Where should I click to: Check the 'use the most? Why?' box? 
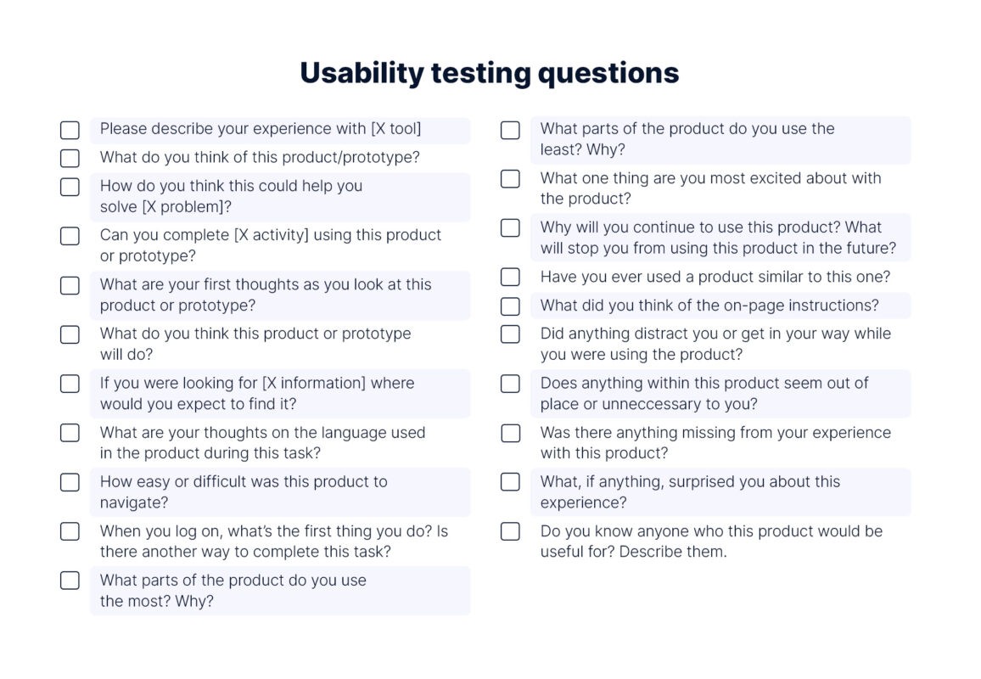(x=70, y=581)
